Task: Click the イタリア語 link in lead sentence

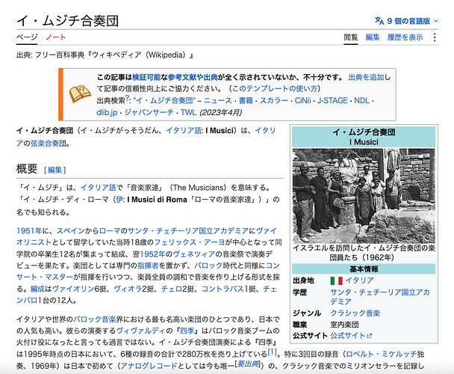Action: (184, 131)
